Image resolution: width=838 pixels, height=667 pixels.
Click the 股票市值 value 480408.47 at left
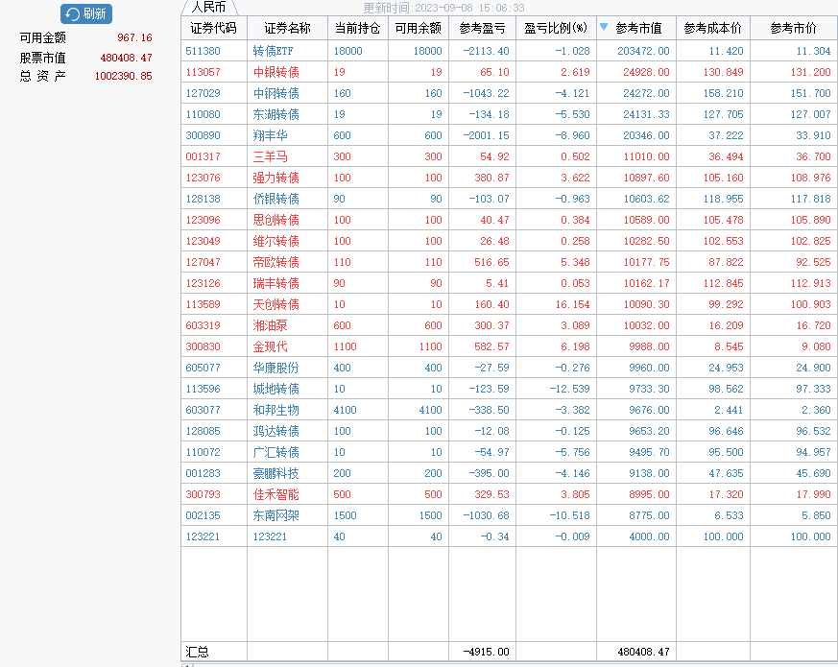[x=126, y=58]
